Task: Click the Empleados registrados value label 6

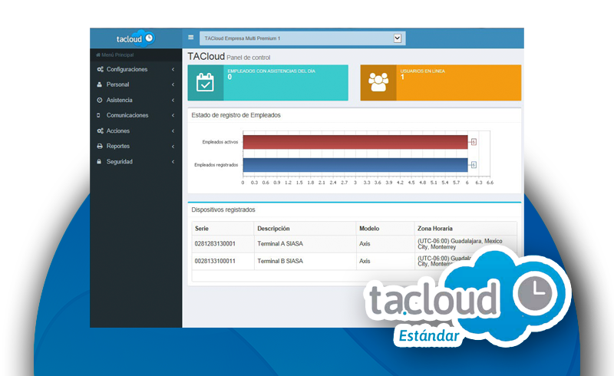Action: (x=474, y=165)
